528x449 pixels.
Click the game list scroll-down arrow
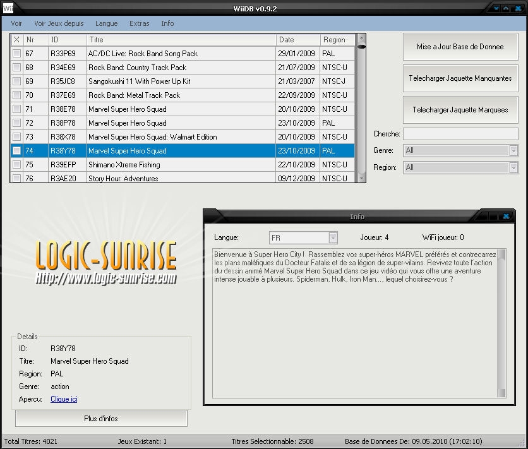pos(361,178)
